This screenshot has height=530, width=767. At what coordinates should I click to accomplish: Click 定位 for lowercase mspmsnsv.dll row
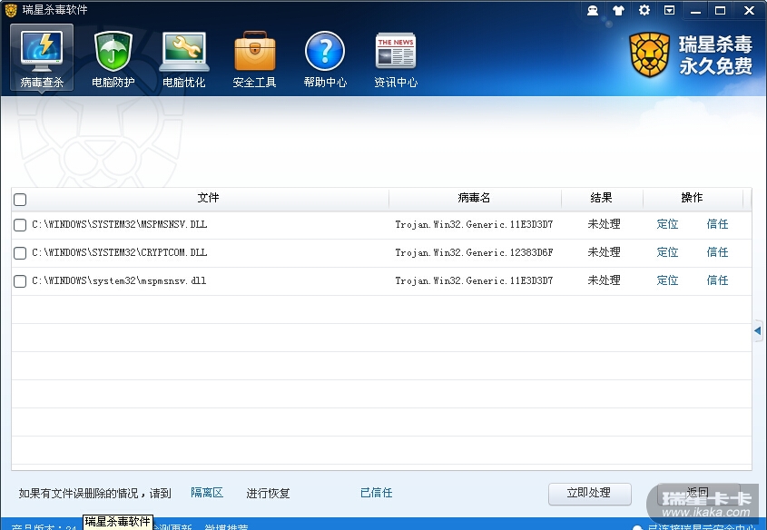[x=667, y=280]
